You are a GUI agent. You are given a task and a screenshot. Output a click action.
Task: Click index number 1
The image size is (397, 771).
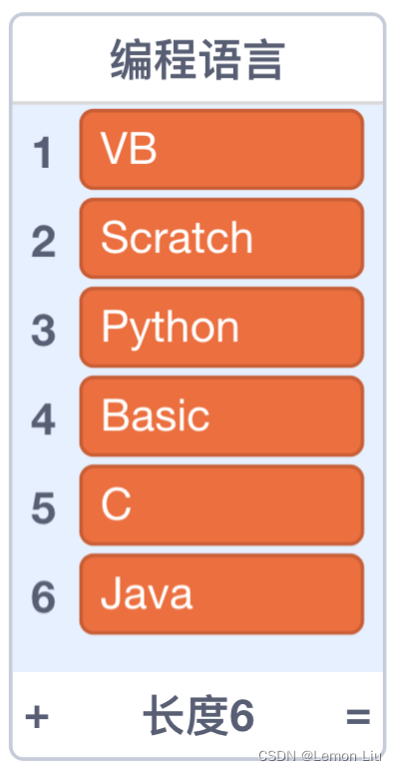point(43,153)
